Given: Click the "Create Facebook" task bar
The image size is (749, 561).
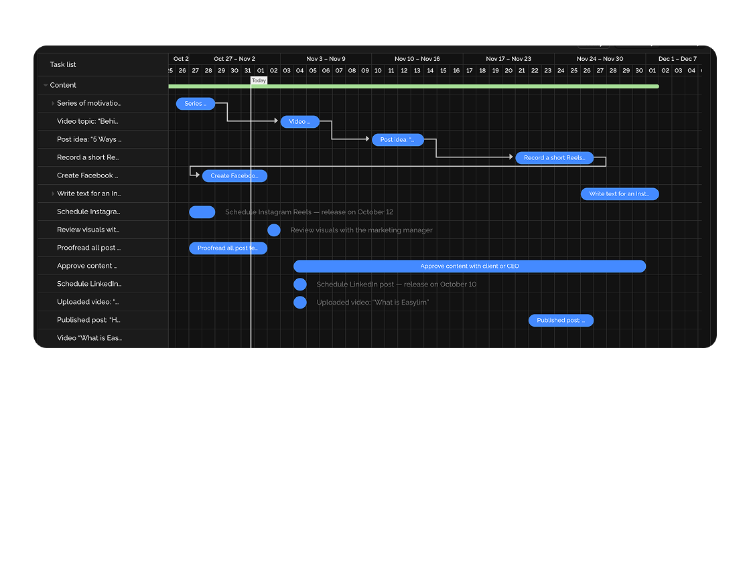Looking at the screenshot, I should pyautogui.click(x=234, y=175).
